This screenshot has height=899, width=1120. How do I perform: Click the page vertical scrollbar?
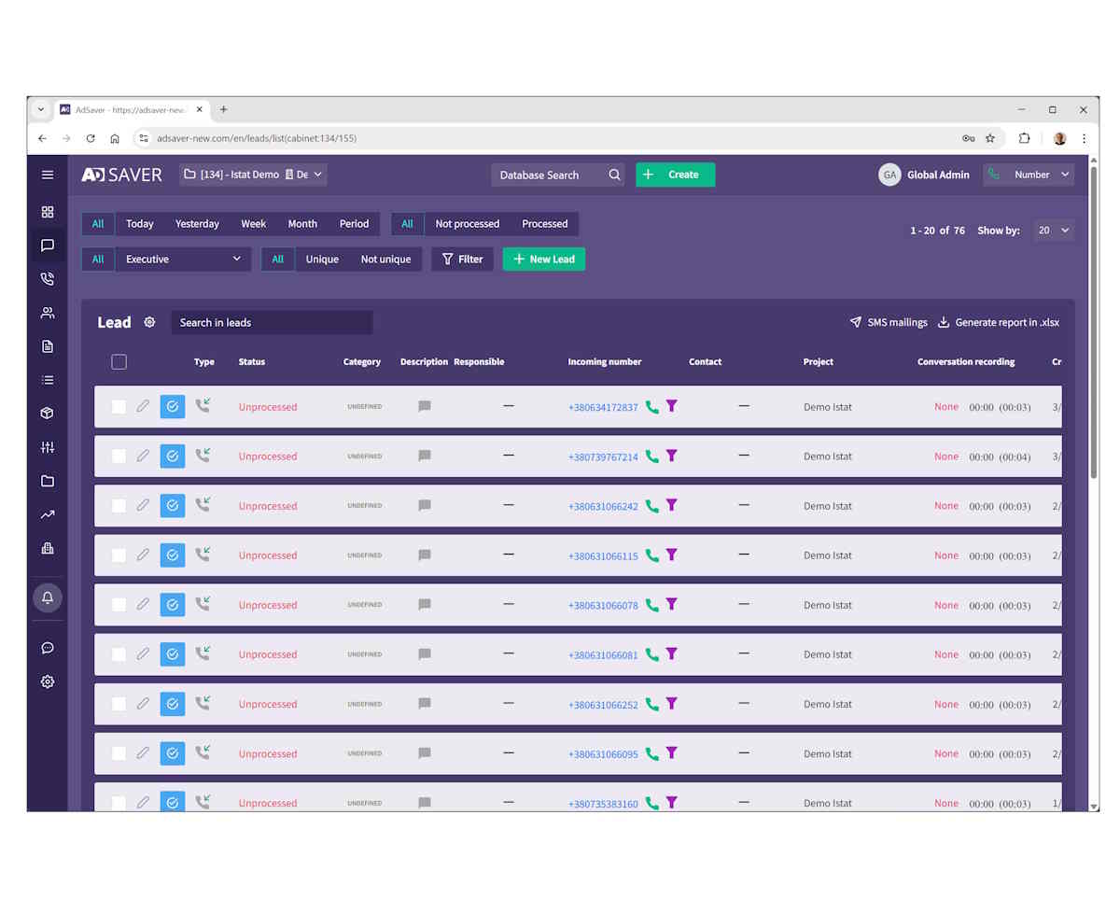tap(1094, 323)
